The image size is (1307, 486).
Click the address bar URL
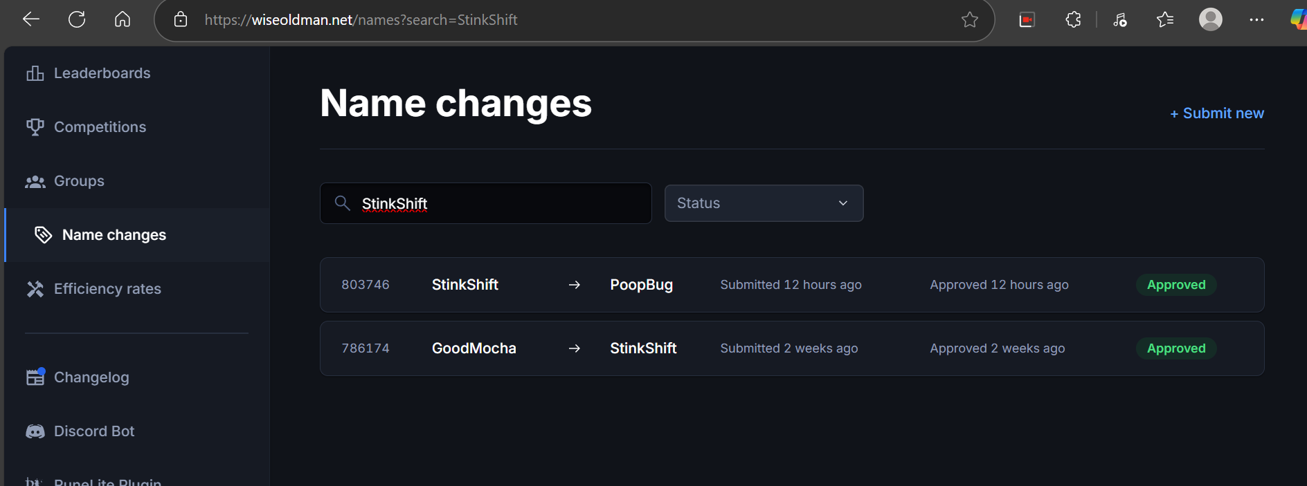click(x=361, y=20)
